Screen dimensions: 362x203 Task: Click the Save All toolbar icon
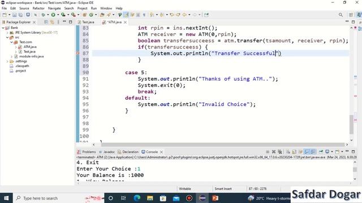click(20, 15)
